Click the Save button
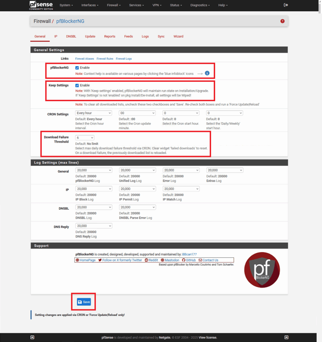 point(84,302)
